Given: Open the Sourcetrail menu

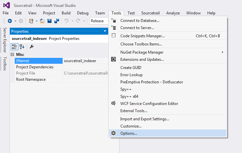Looking at the screenshot, I should click(x=151, y=13).
